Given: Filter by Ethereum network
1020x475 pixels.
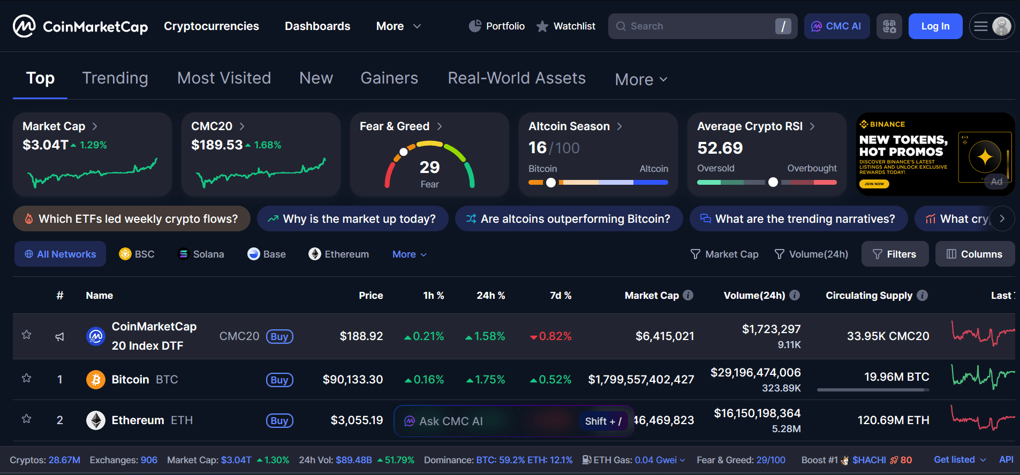Looking at the screenshot, I should pos(339,254).
